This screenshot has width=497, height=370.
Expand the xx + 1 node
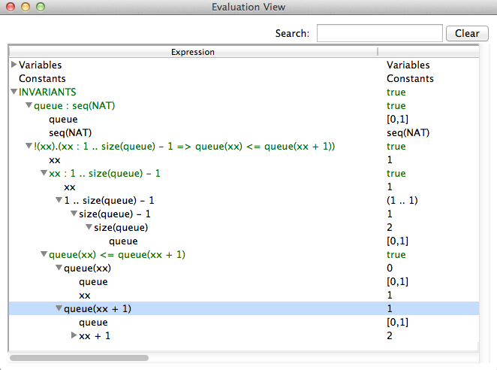tap(74, 335)
